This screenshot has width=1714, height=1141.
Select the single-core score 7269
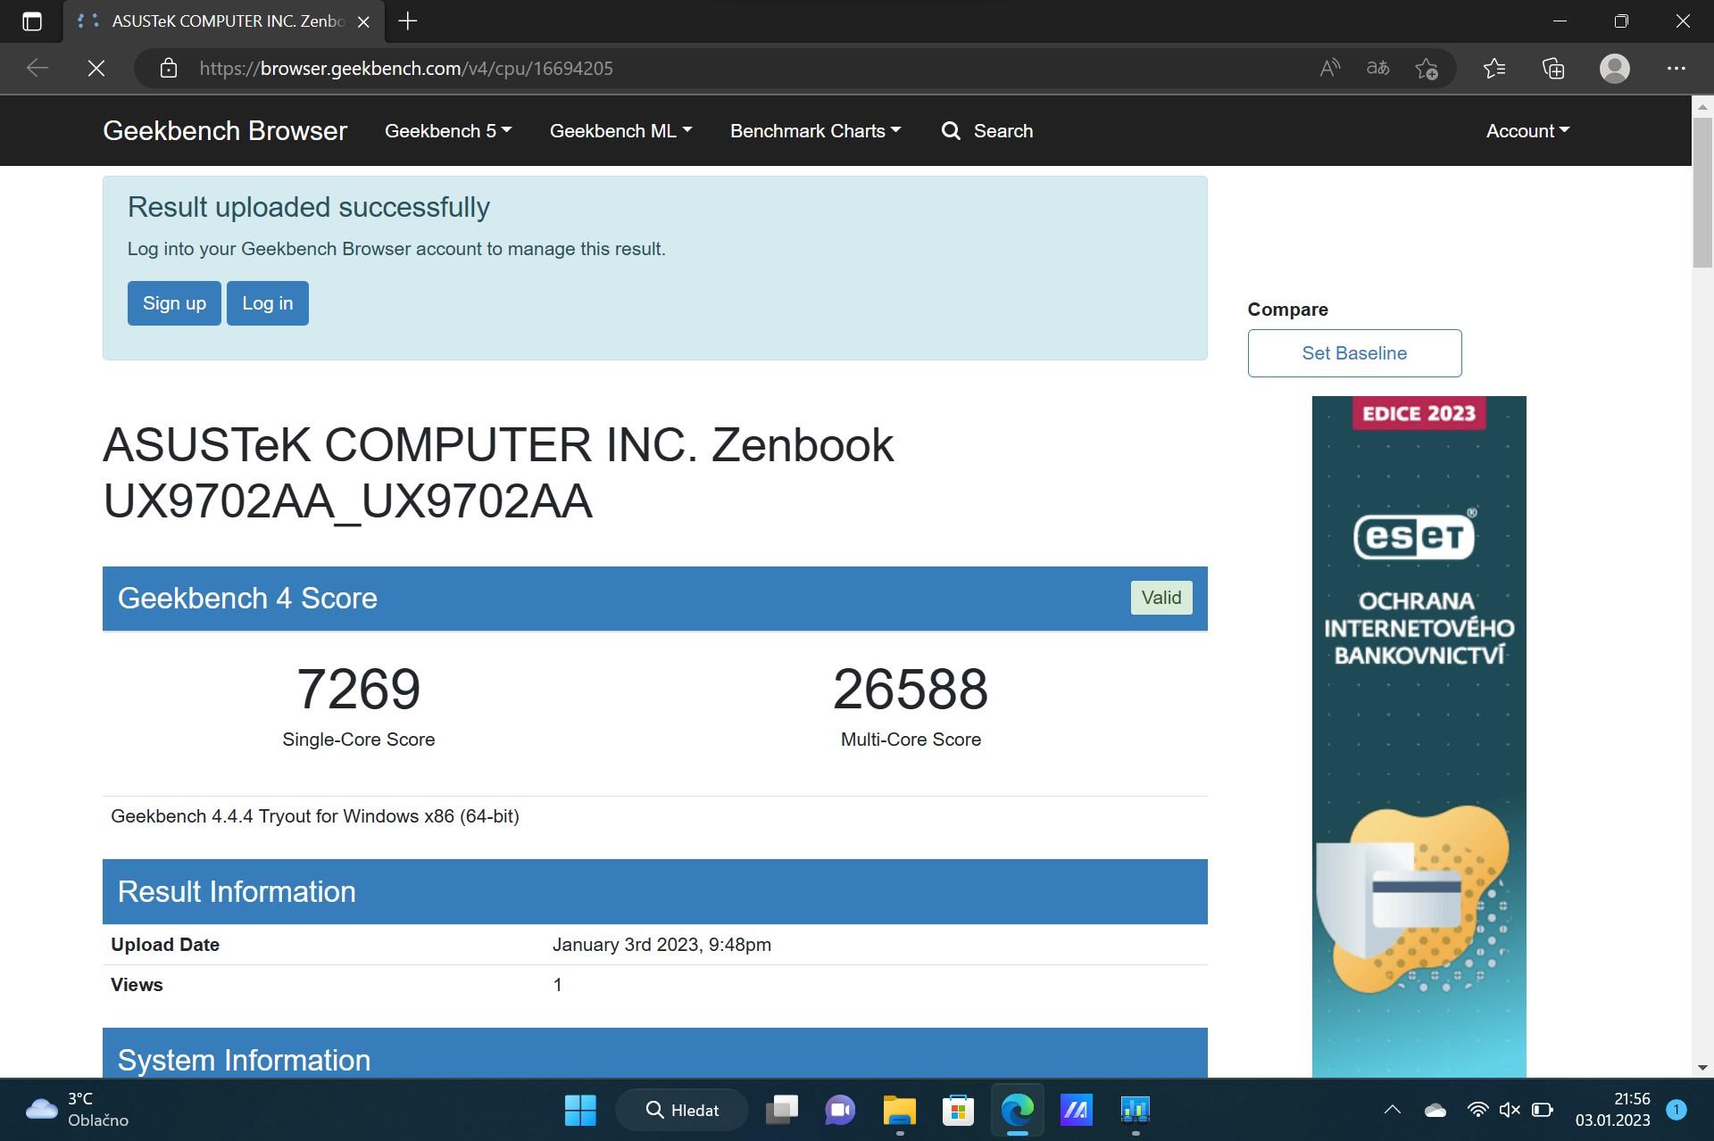(x=359, y=689)
